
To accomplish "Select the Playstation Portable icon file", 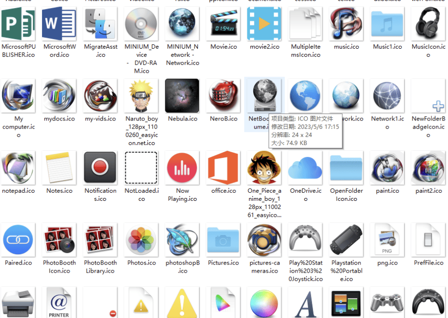I will [346, 240].
